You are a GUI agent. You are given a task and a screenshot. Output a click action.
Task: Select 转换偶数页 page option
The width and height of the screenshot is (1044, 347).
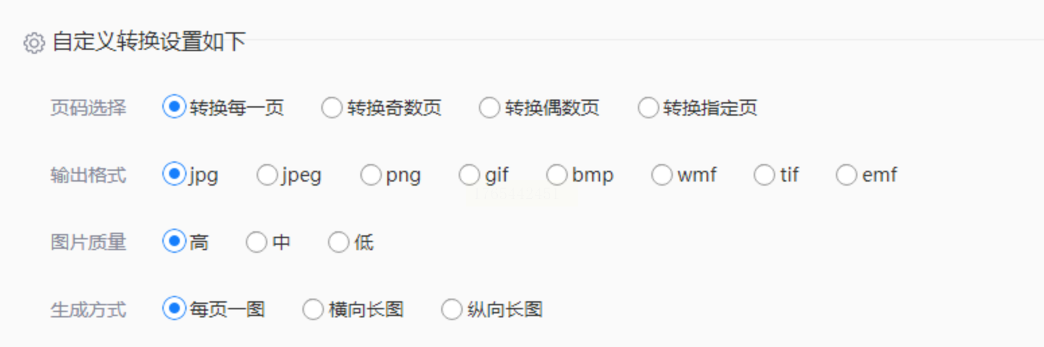tap(489, 108)
